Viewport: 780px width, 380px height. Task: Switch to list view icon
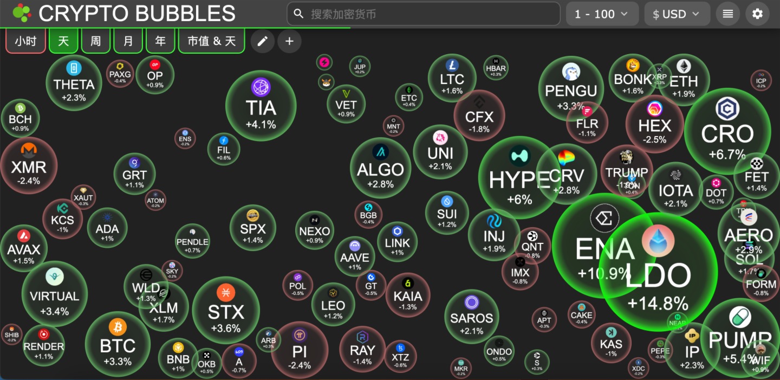click(727, 14)
